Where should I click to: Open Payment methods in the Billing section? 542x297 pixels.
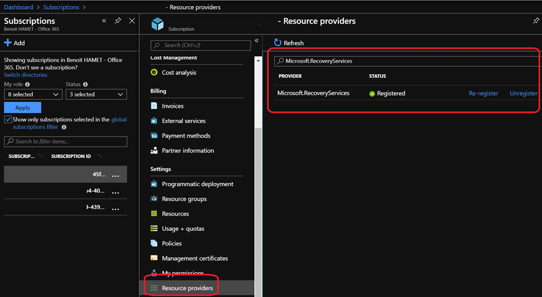click(x=186, y=136)
